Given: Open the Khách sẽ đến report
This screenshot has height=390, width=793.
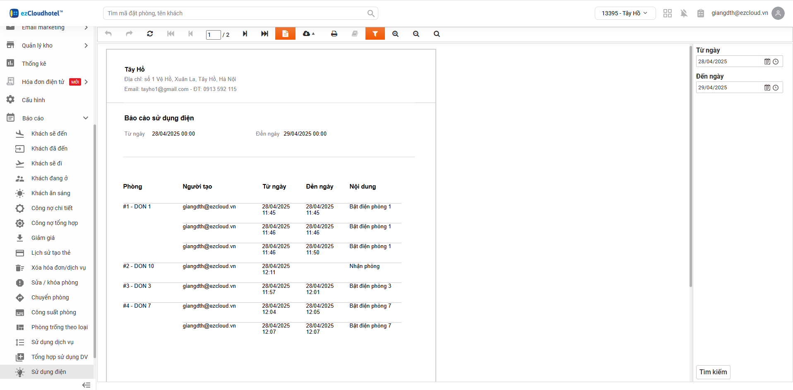Looking at the screenshot, I should (x=49, y=134).
